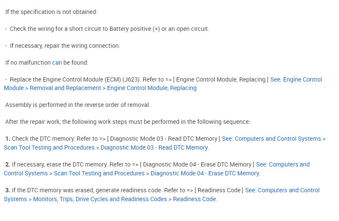Open the "See: Computers and Control" link in step 2
The width and height of the screenshot is (339, 221).
pos(282,164)
